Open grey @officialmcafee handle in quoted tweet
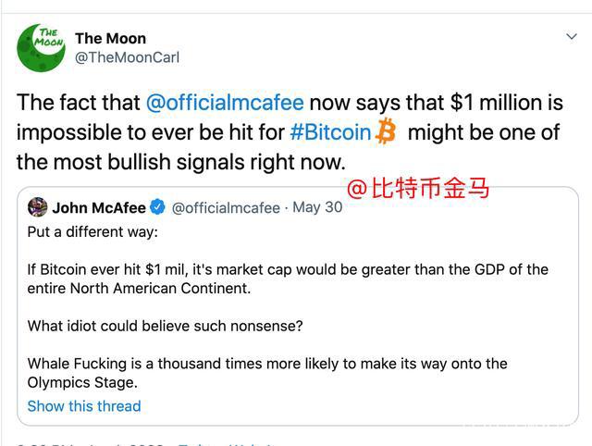This screenshot has width=592, height=446. (x=226, y=207)
